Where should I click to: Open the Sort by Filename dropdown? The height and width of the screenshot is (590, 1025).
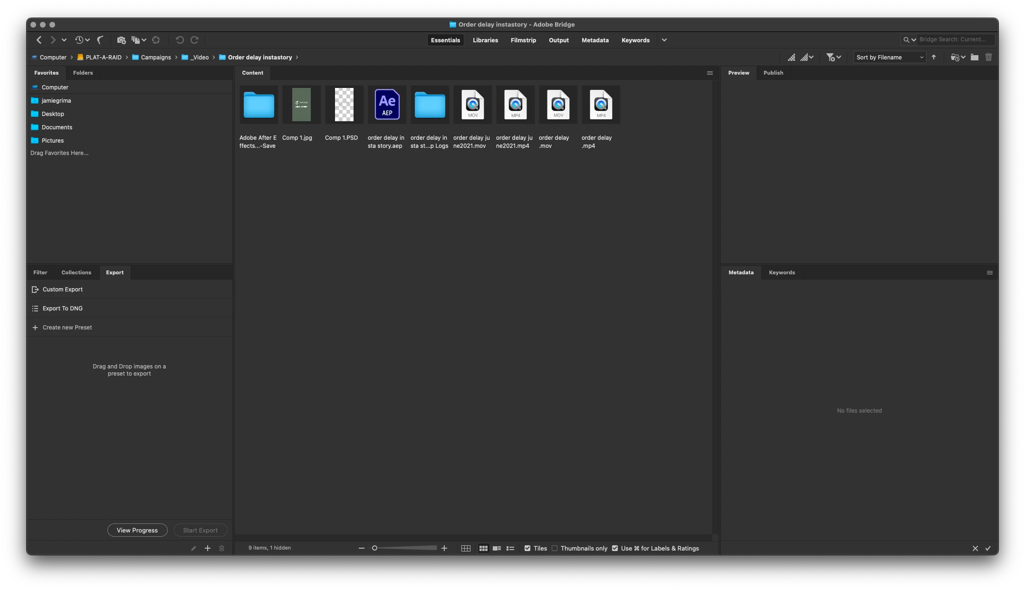pyautogui.click(x=890, y=57)
